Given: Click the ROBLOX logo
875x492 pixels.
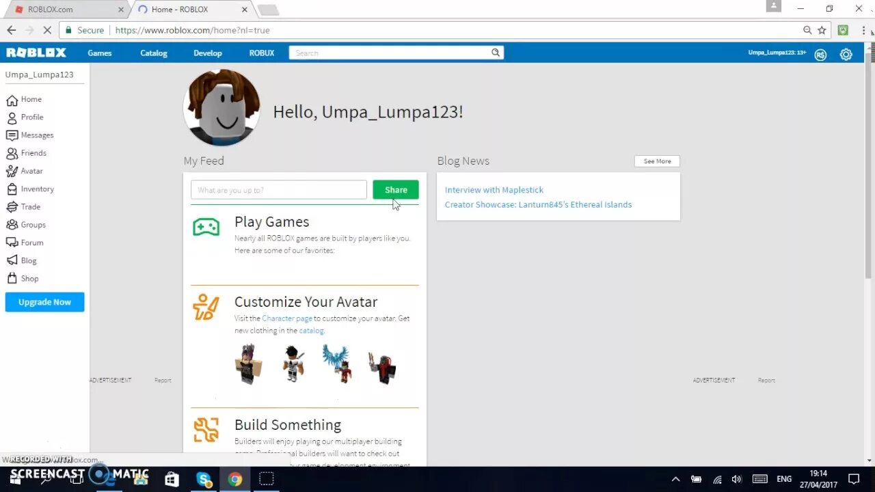Looking at the screenshot, I should coord(36,53).
